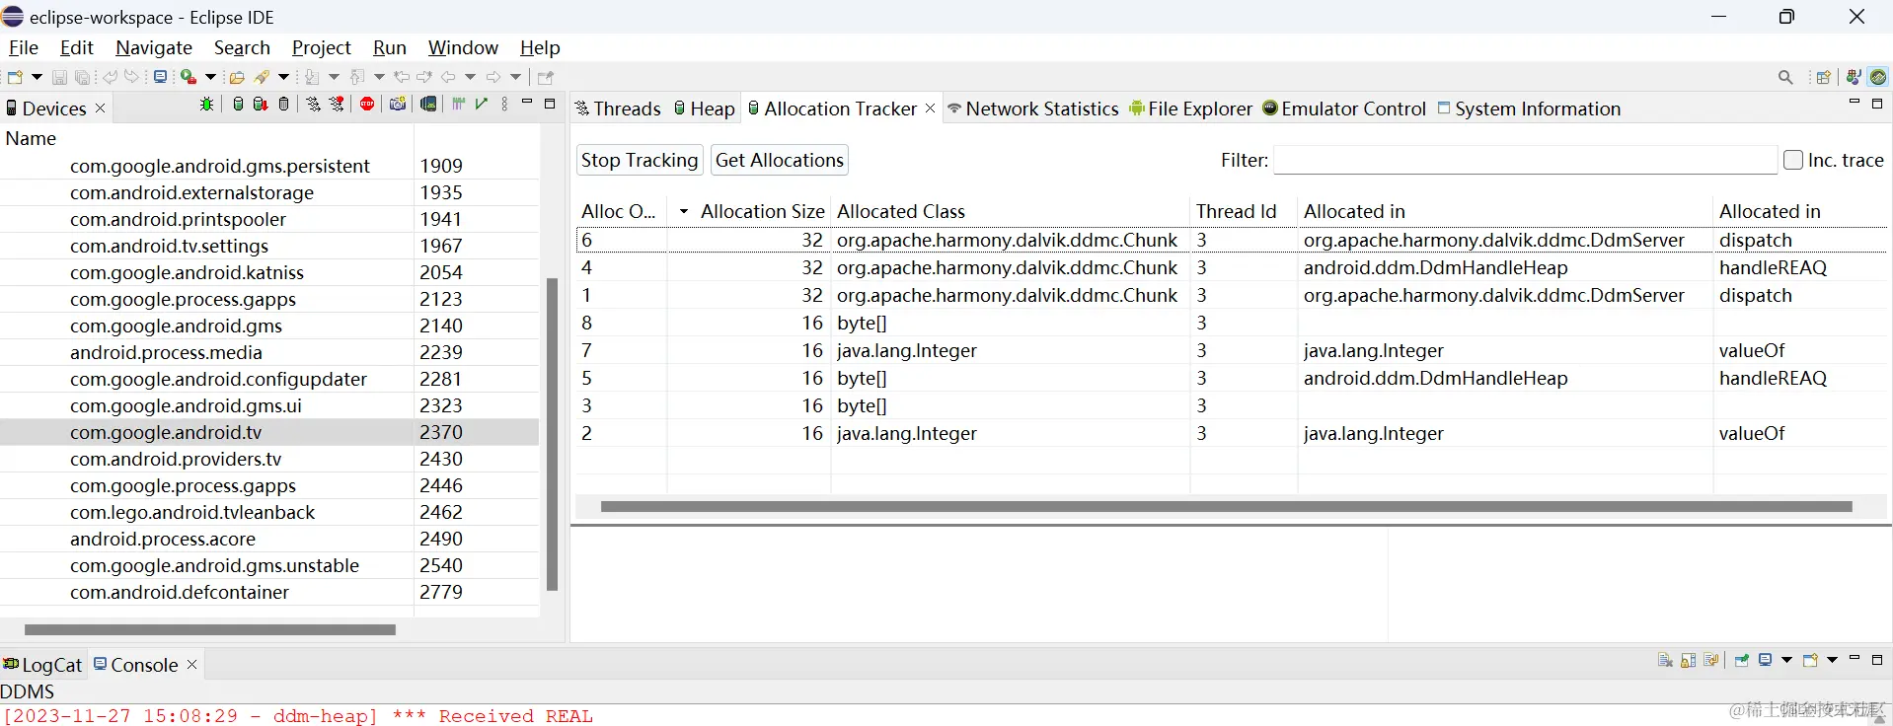1893x726 pixels.
Task: Click the Pin Console icon
Action: click(1742, 660)
